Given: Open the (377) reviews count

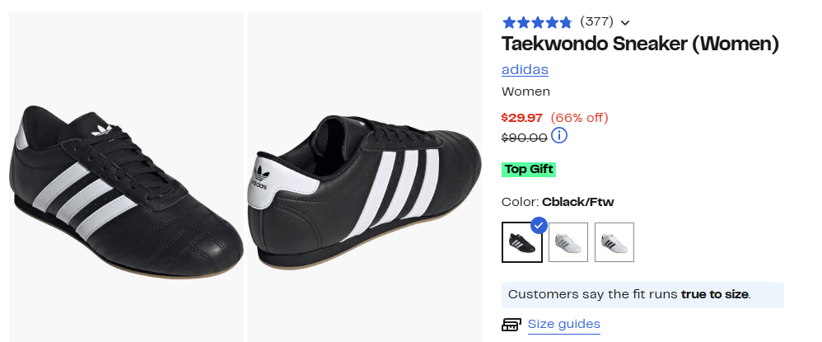Looking at the screenshot, I should pyautogui.click(x=598, y=21).
